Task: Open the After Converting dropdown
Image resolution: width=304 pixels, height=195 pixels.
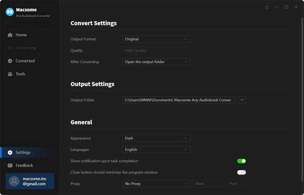Action: click(x=157, y=62)
